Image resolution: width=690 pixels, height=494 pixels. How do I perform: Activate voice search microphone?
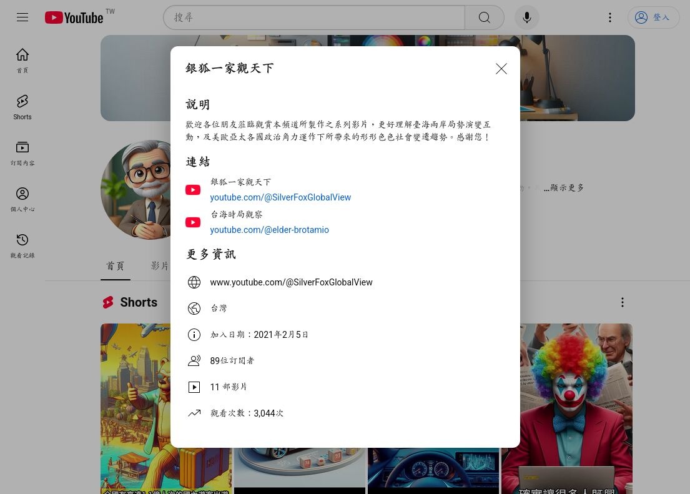point(527,17)
